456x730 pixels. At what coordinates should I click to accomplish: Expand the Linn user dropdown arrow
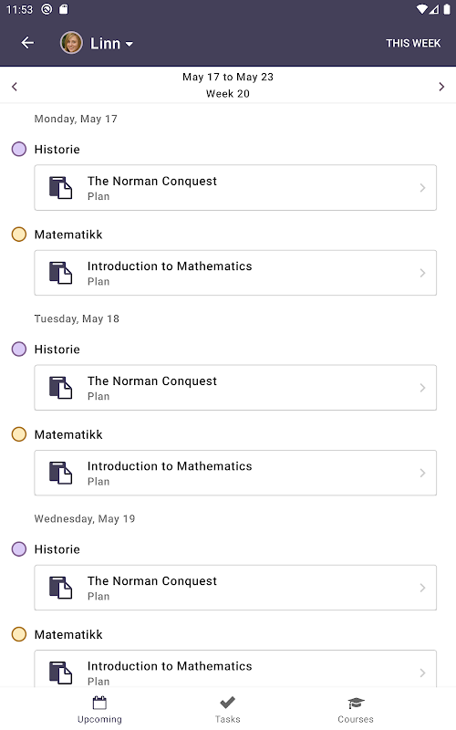130,44
